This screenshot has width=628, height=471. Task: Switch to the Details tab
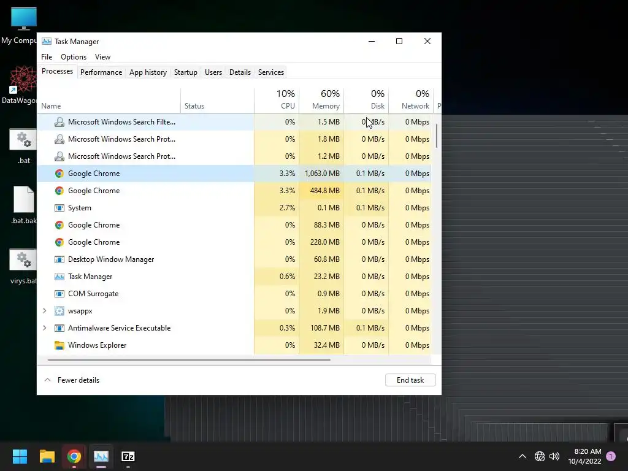(x=240, y=72)
